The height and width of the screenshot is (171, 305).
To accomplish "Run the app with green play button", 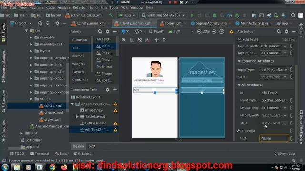I will (192, 15).
